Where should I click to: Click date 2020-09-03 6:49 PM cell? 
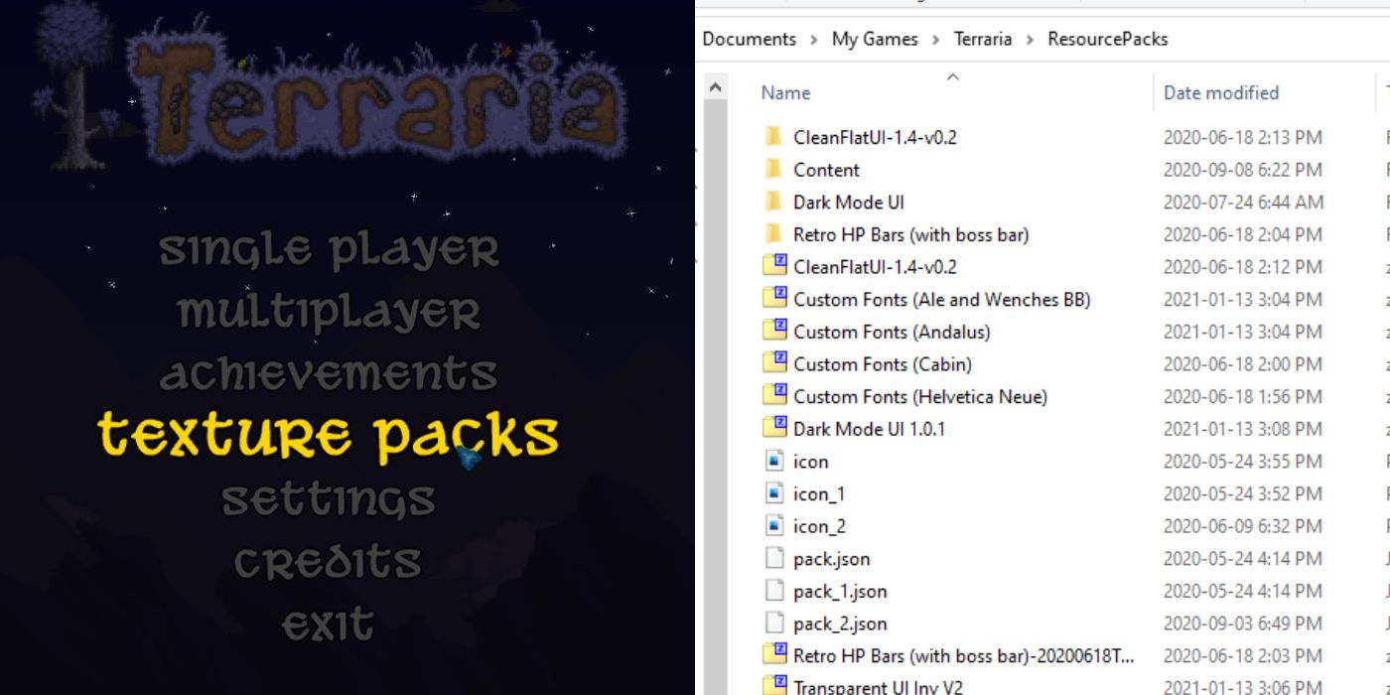click(1243, 624)
